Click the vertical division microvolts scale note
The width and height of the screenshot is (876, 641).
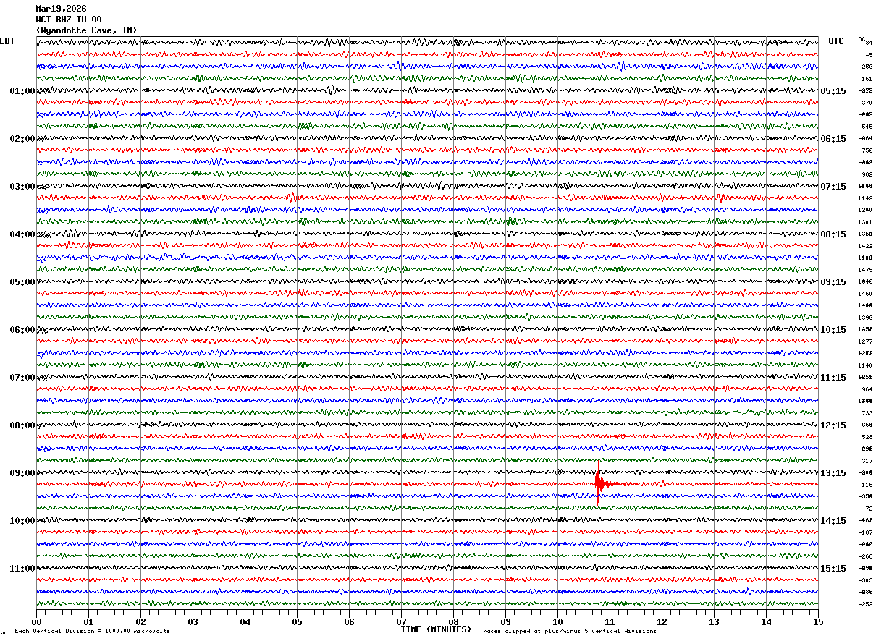pos(92,632)
